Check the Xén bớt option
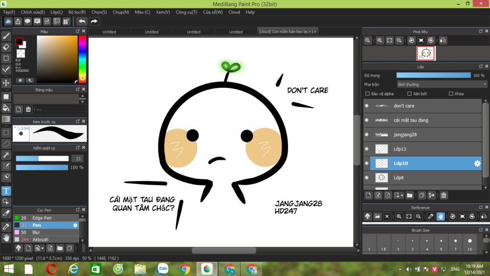The width and height of the screenshot is (490, 276). click(x=410, y=94)
